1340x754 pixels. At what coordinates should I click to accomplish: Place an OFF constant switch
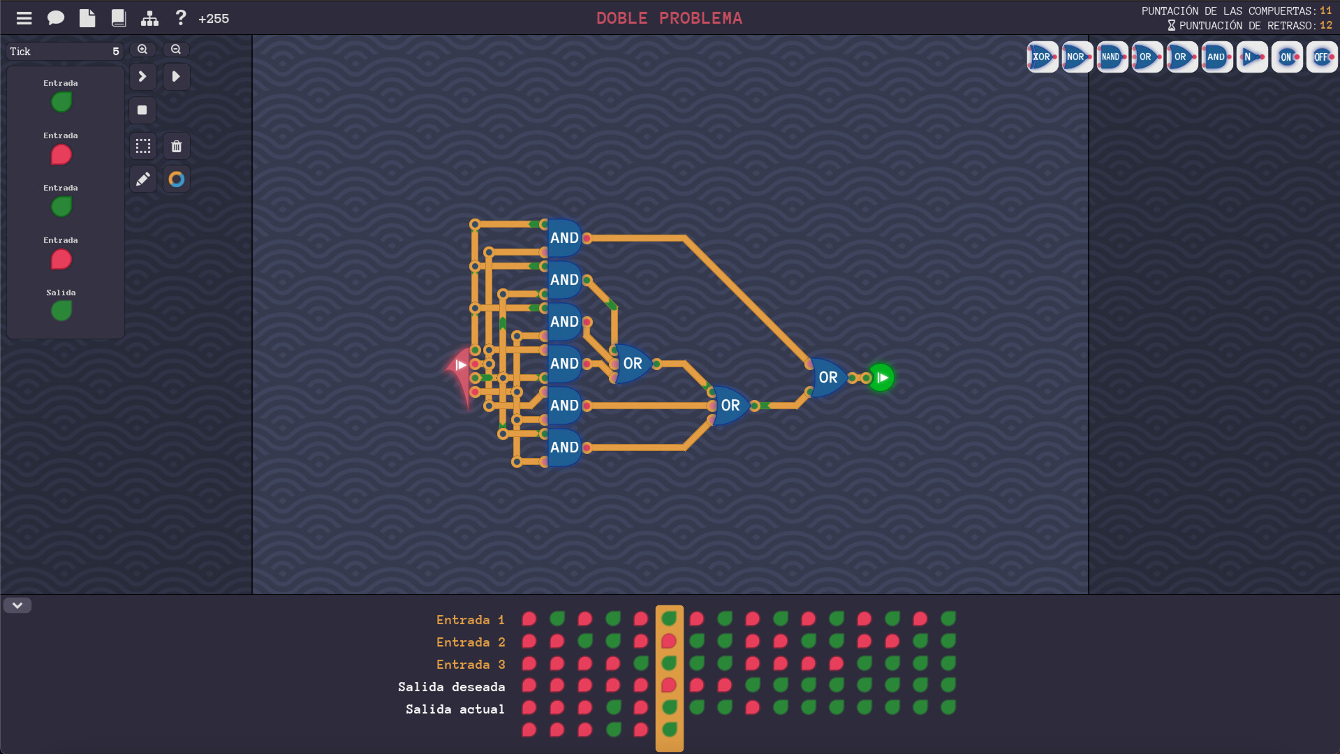1320,57
